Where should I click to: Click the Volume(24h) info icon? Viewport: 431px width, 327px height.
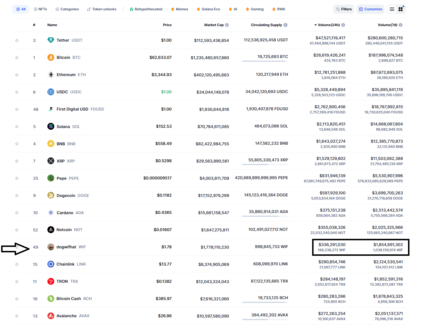pos(343,25)
